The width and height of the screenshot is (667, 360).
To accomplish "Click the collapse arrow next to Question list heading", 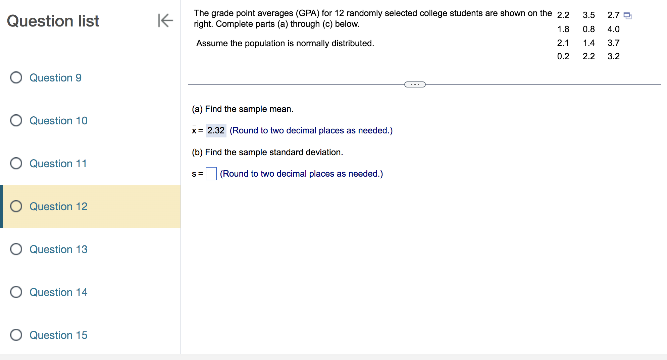I will (165, 21).
